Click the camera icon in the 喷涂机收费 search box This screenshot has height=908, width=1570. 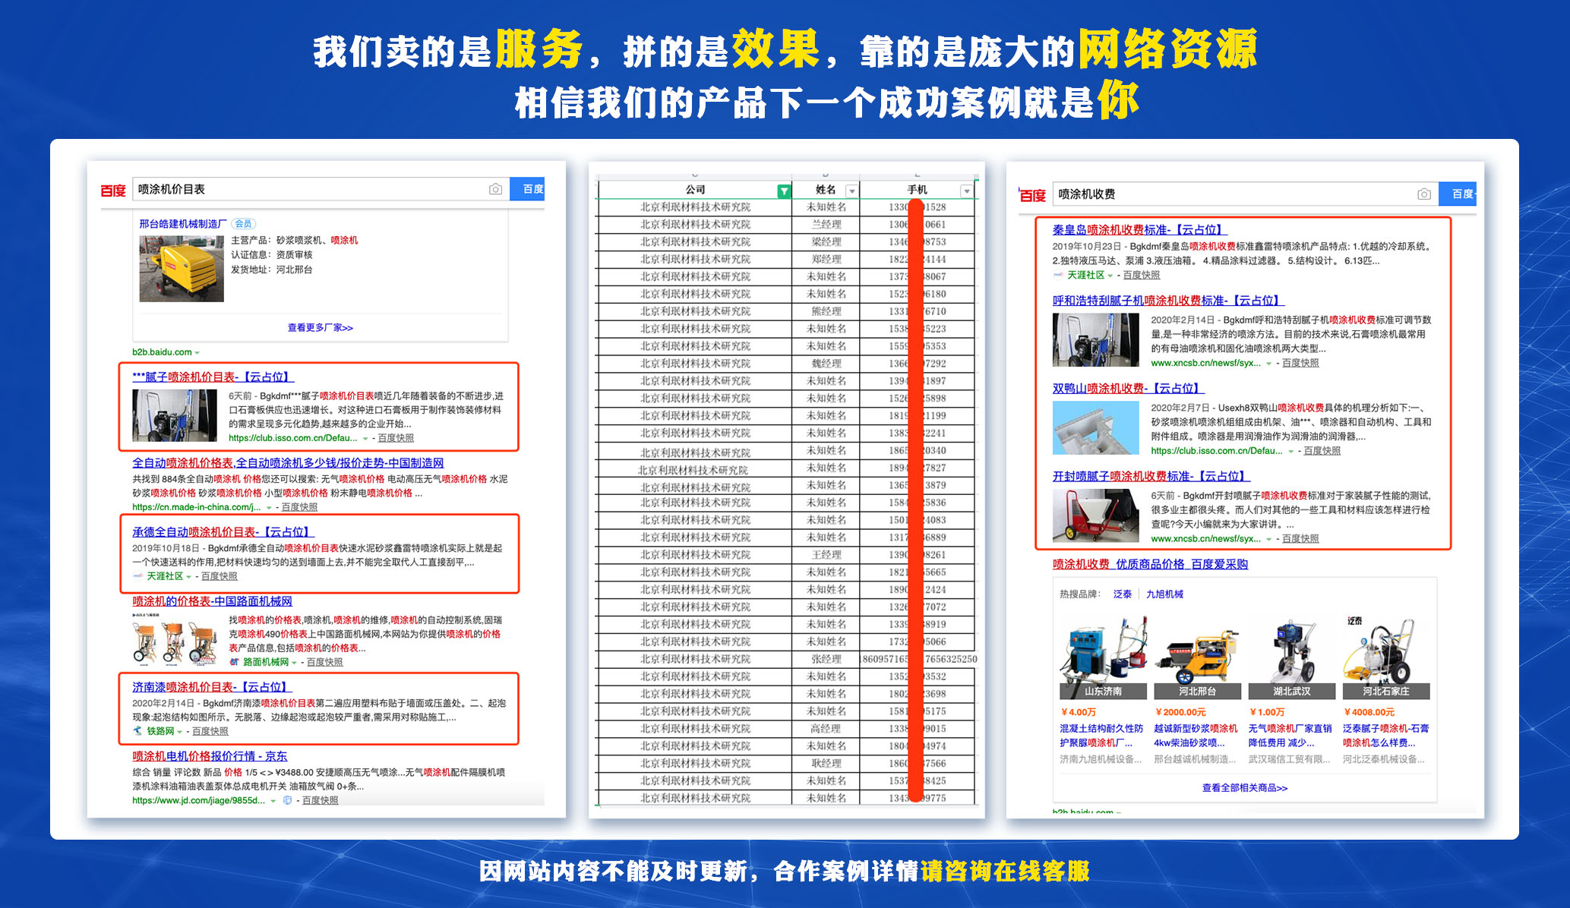[x=1424, y=194]
